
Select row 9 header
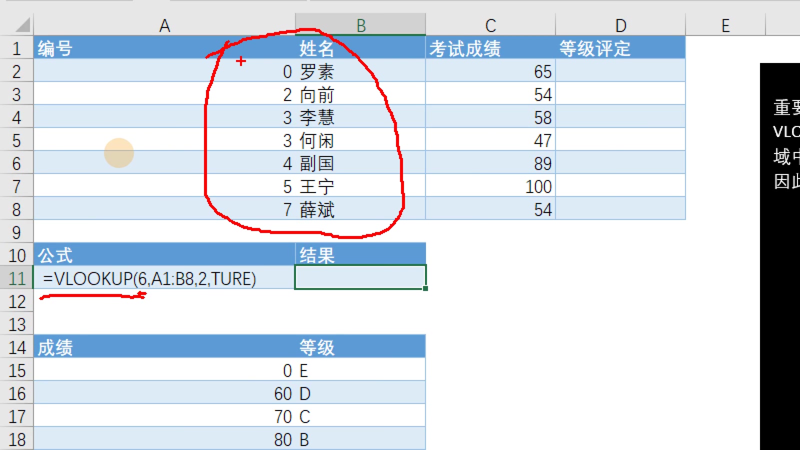pos(16,232)
